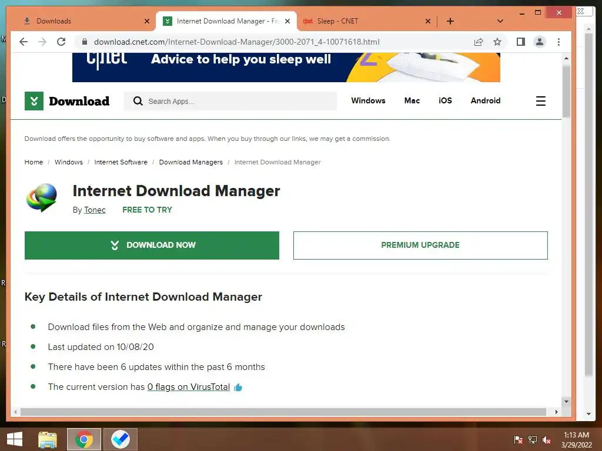Open the Chrome three-dot menu
Image resolution: width=602 pixels, height=451 pixels.
pyautogui.click(x=558, y=42)
